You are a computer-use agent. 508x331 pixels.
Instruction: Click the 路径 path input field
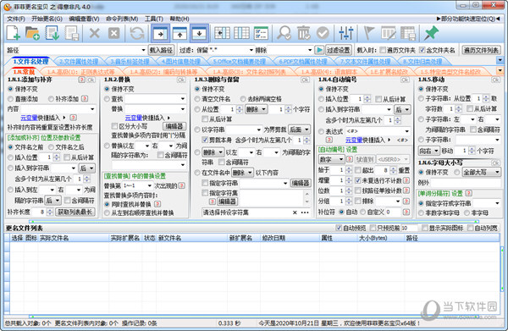point(80,50)
